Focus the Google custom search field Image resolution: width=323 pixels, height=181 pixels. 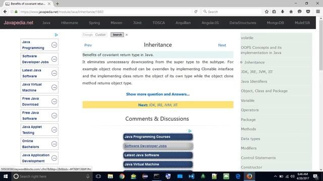click(x=94, y=35)
